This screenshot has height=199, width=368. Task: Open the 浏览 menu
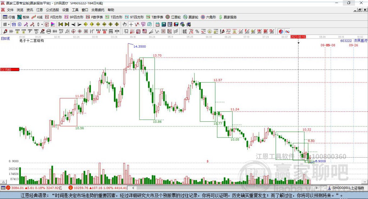[20, 10]
